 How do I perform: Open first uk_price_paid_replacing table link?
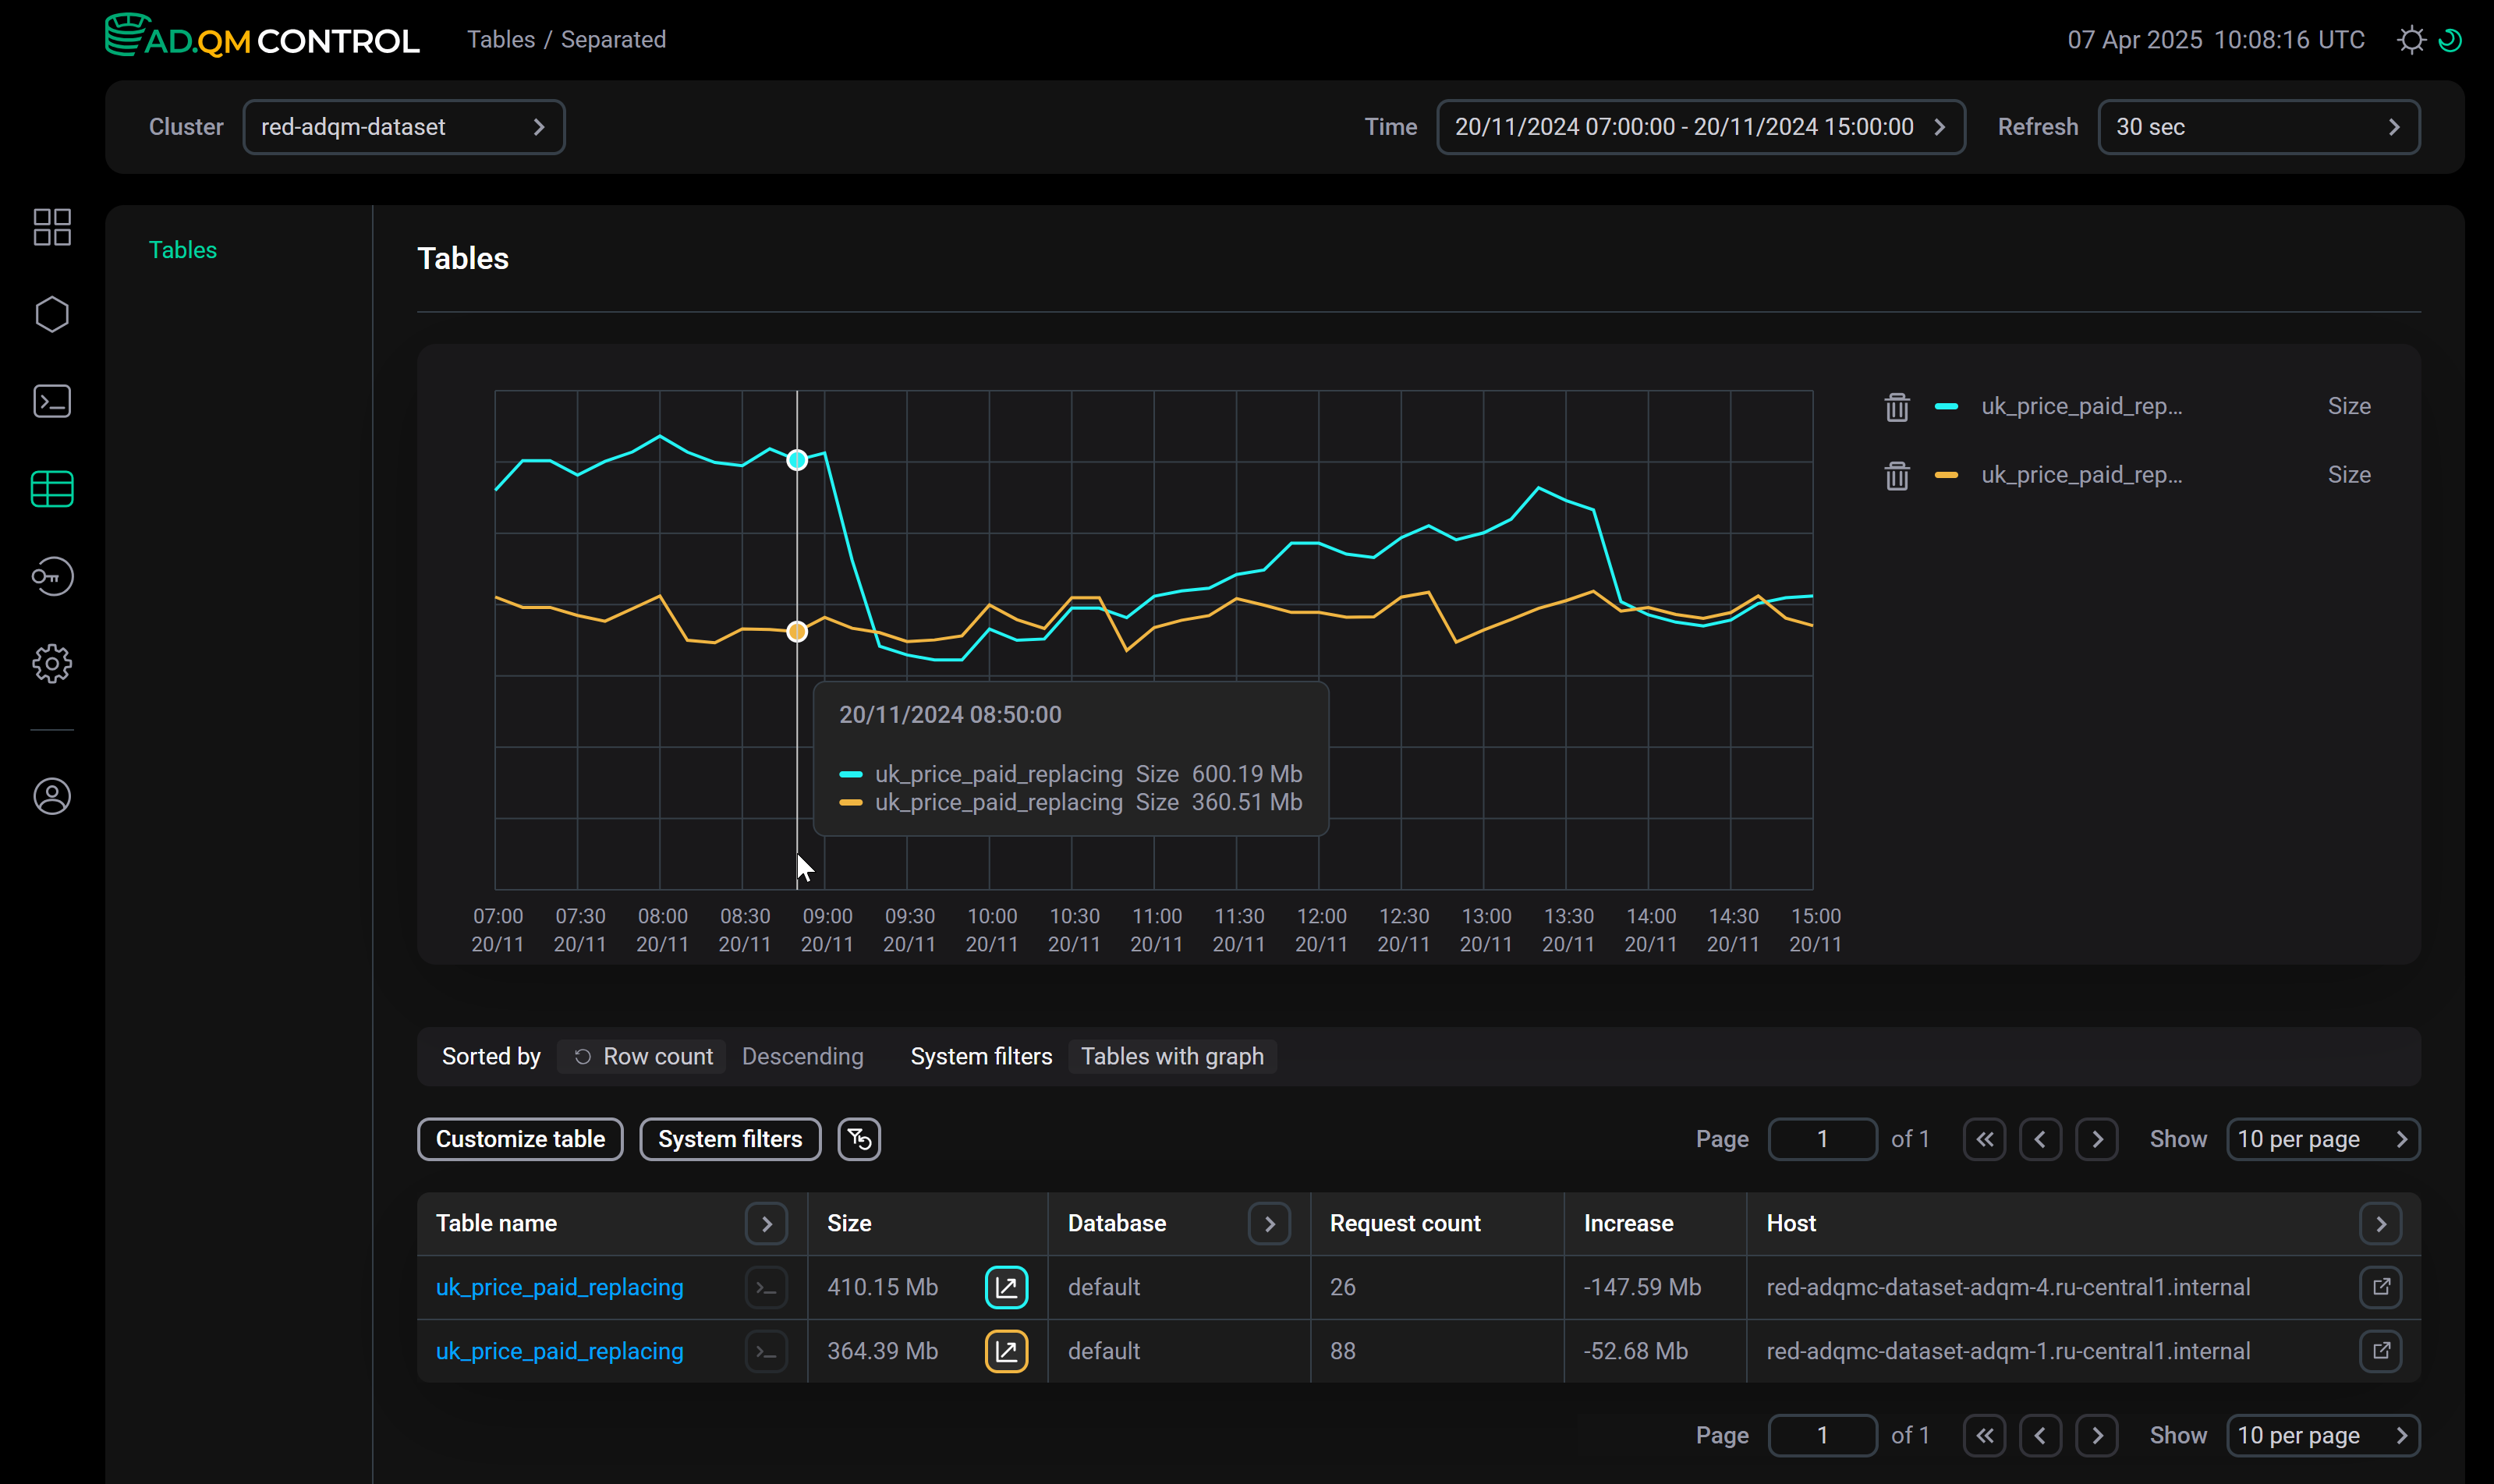tap(559, 1287)
